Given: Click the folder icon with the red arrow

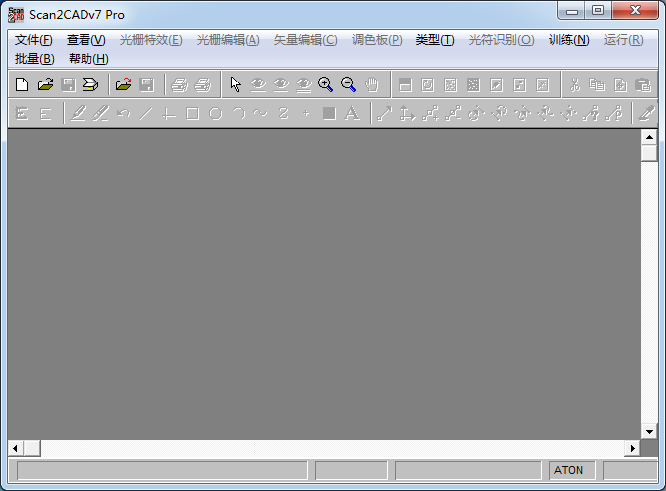Looking at the screenshot, I should click(x=123, y=84).
